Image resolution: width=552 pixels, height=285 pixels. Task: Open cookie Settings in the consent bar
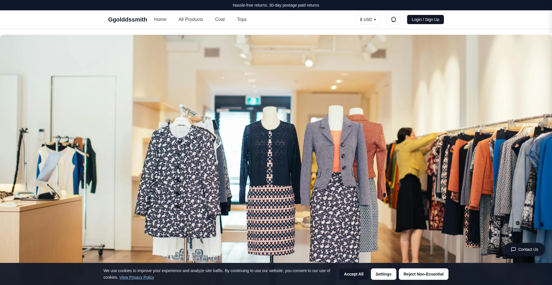pos(383,274)
